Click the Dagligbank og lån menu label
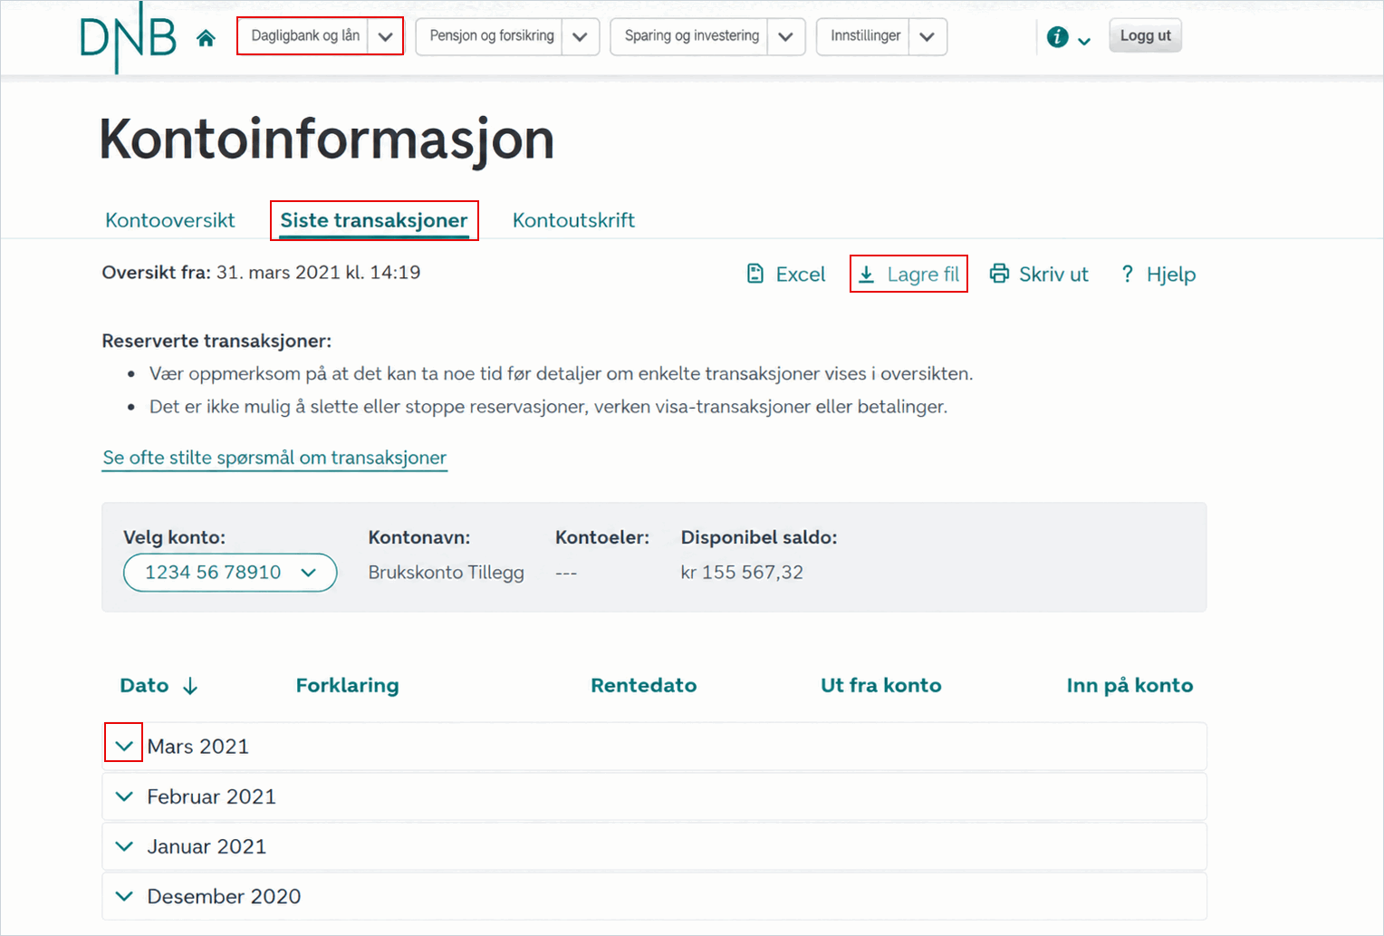1384x936 pixels. click(x=305, y=36)
